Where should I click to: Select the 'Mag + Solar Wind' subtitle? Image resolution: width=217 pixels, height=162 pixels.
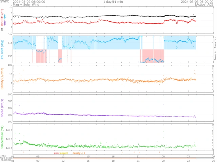[x=24, y=5]
